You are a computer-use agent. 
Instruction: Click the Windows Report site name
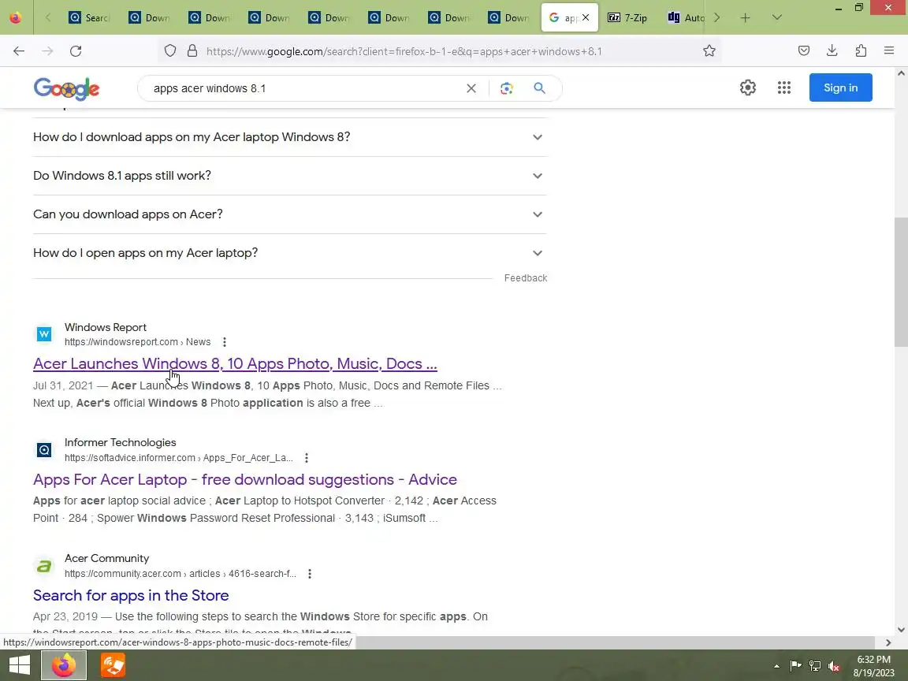(106, 327)
